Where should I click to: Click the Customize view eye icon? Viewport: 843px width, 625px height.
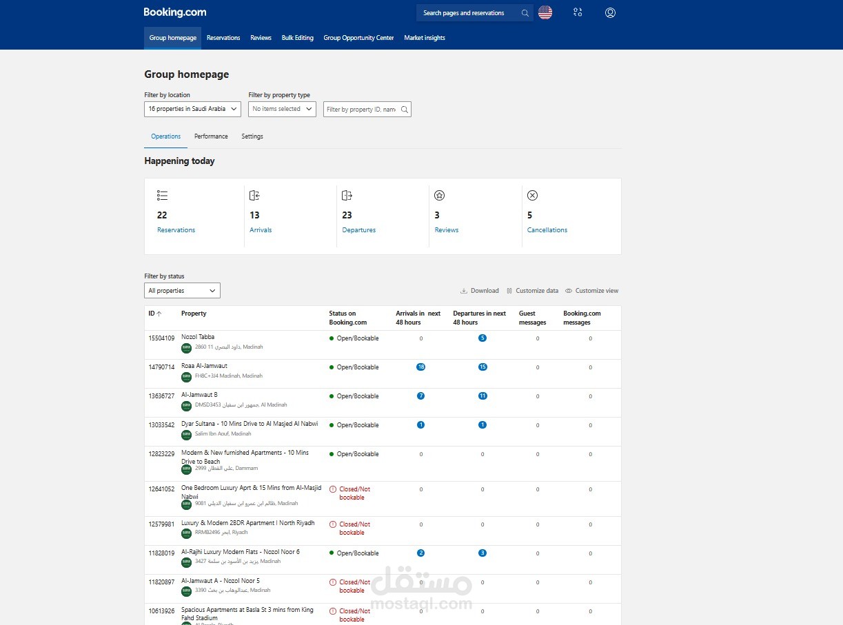[x=569, y=291]
